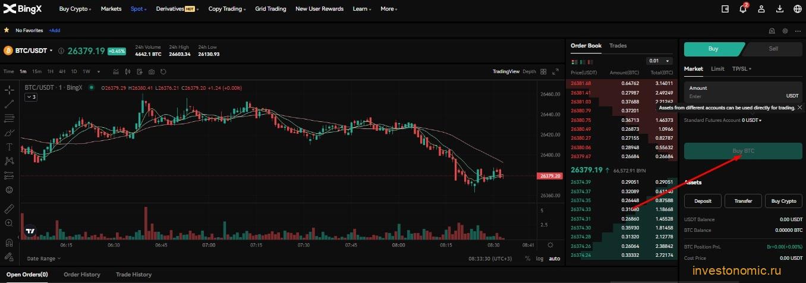Add a favorite pair with +Add

tap(55, 30)
